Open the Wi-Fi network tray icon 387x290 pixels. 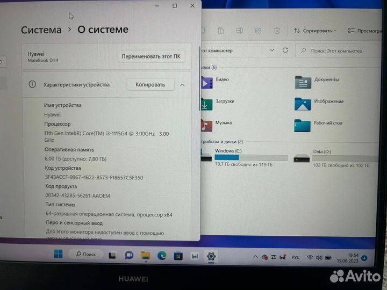click(310, 258)
